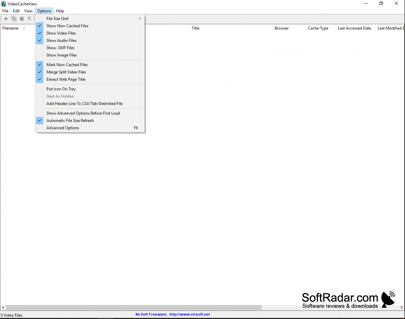Screen dimensions: 405x319
Task: Restore down the VideoCacheView window
Action: [x=381, y=4]
